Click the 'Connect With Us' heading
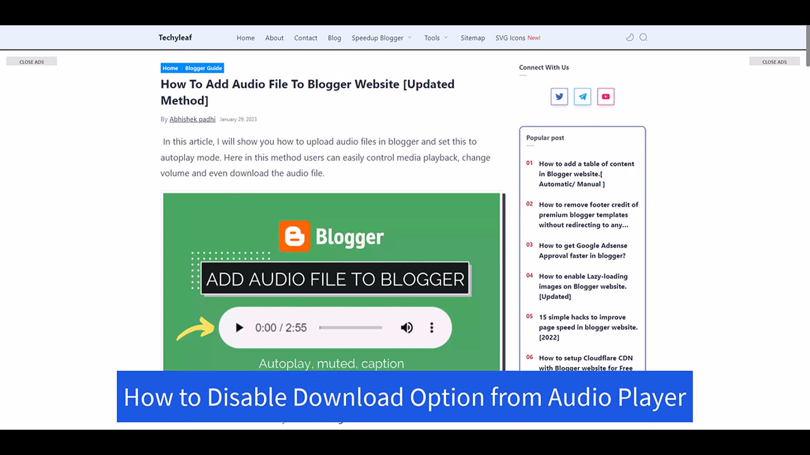 tap(544, 67)
